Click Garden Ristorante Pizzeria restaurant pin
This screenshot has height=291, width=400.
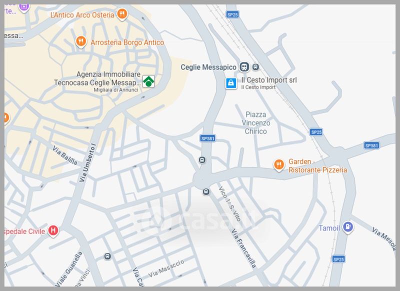[x=279, y=165]
